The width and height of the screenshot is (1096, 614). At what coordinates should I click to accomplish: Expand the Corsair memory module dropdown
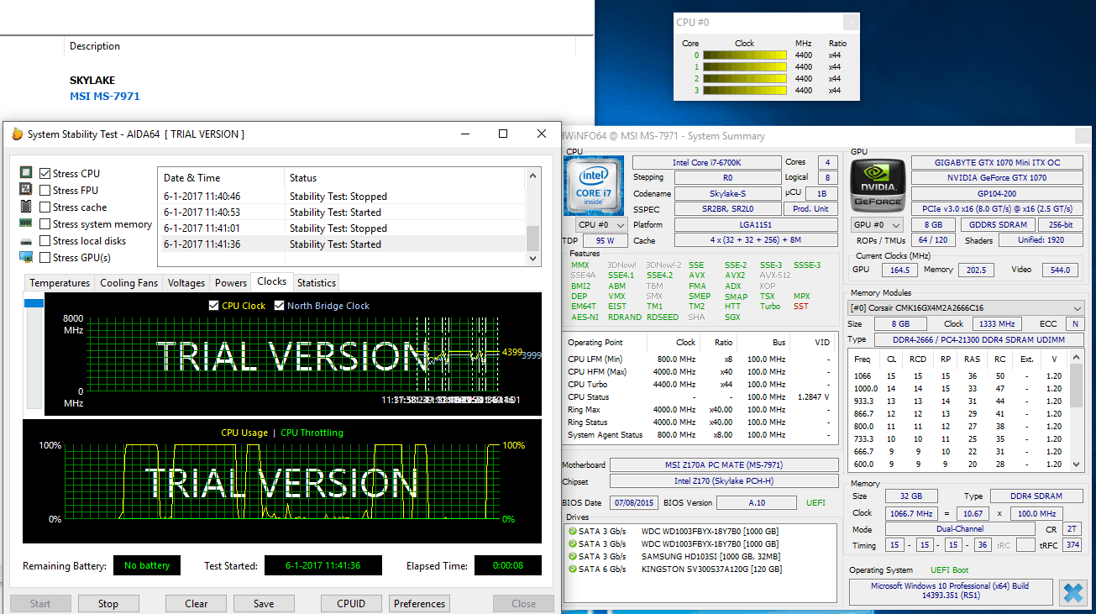click(966, 308)
